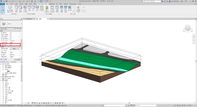Screen dimensions: 197x107
Task: Click the search input field in title bar
Action: pyautogui.click(x=152, y=1)
